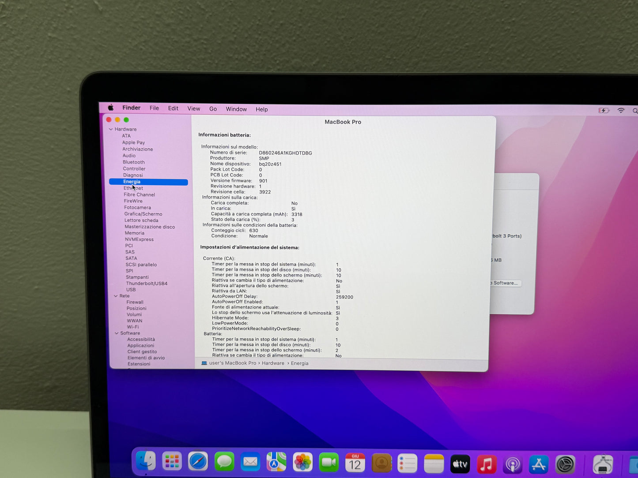The width and height of the screenshot is (638, 478).
Task: Open Reminders app in the Dock
Action: point(407,463)
